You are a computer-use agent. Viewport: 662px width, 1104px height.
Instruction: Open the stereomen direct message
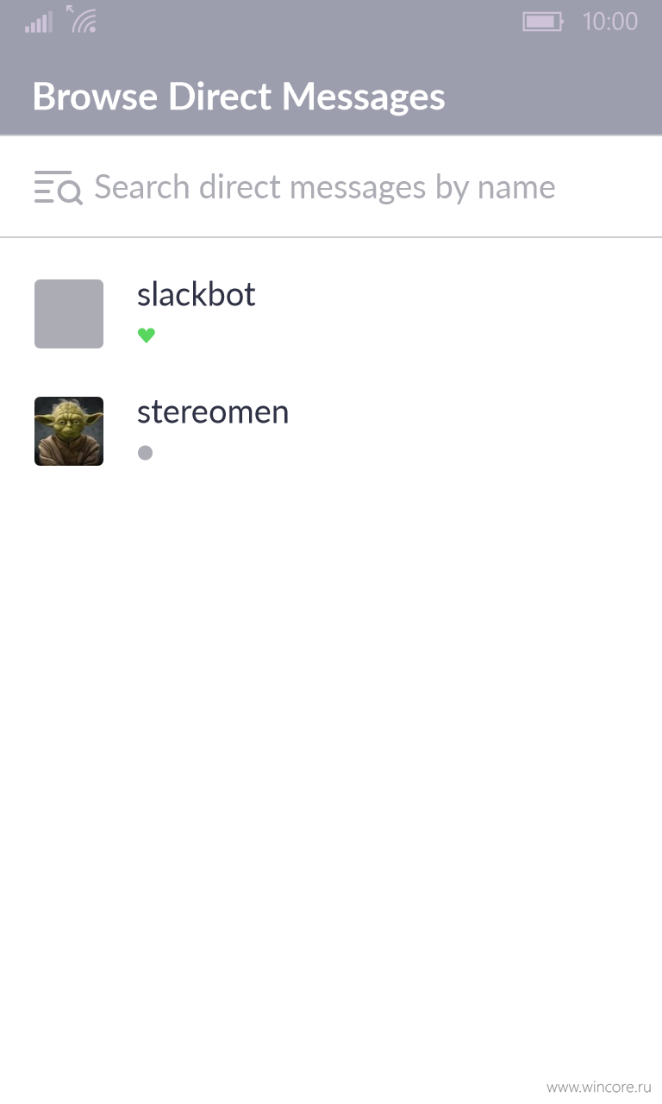[331, 431]
